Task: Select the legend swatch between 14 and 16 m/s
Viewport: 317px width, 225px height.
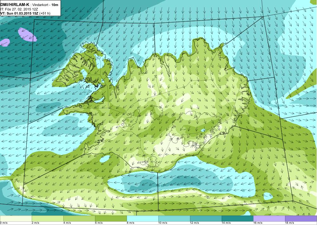Action: [x=237, y=219]
